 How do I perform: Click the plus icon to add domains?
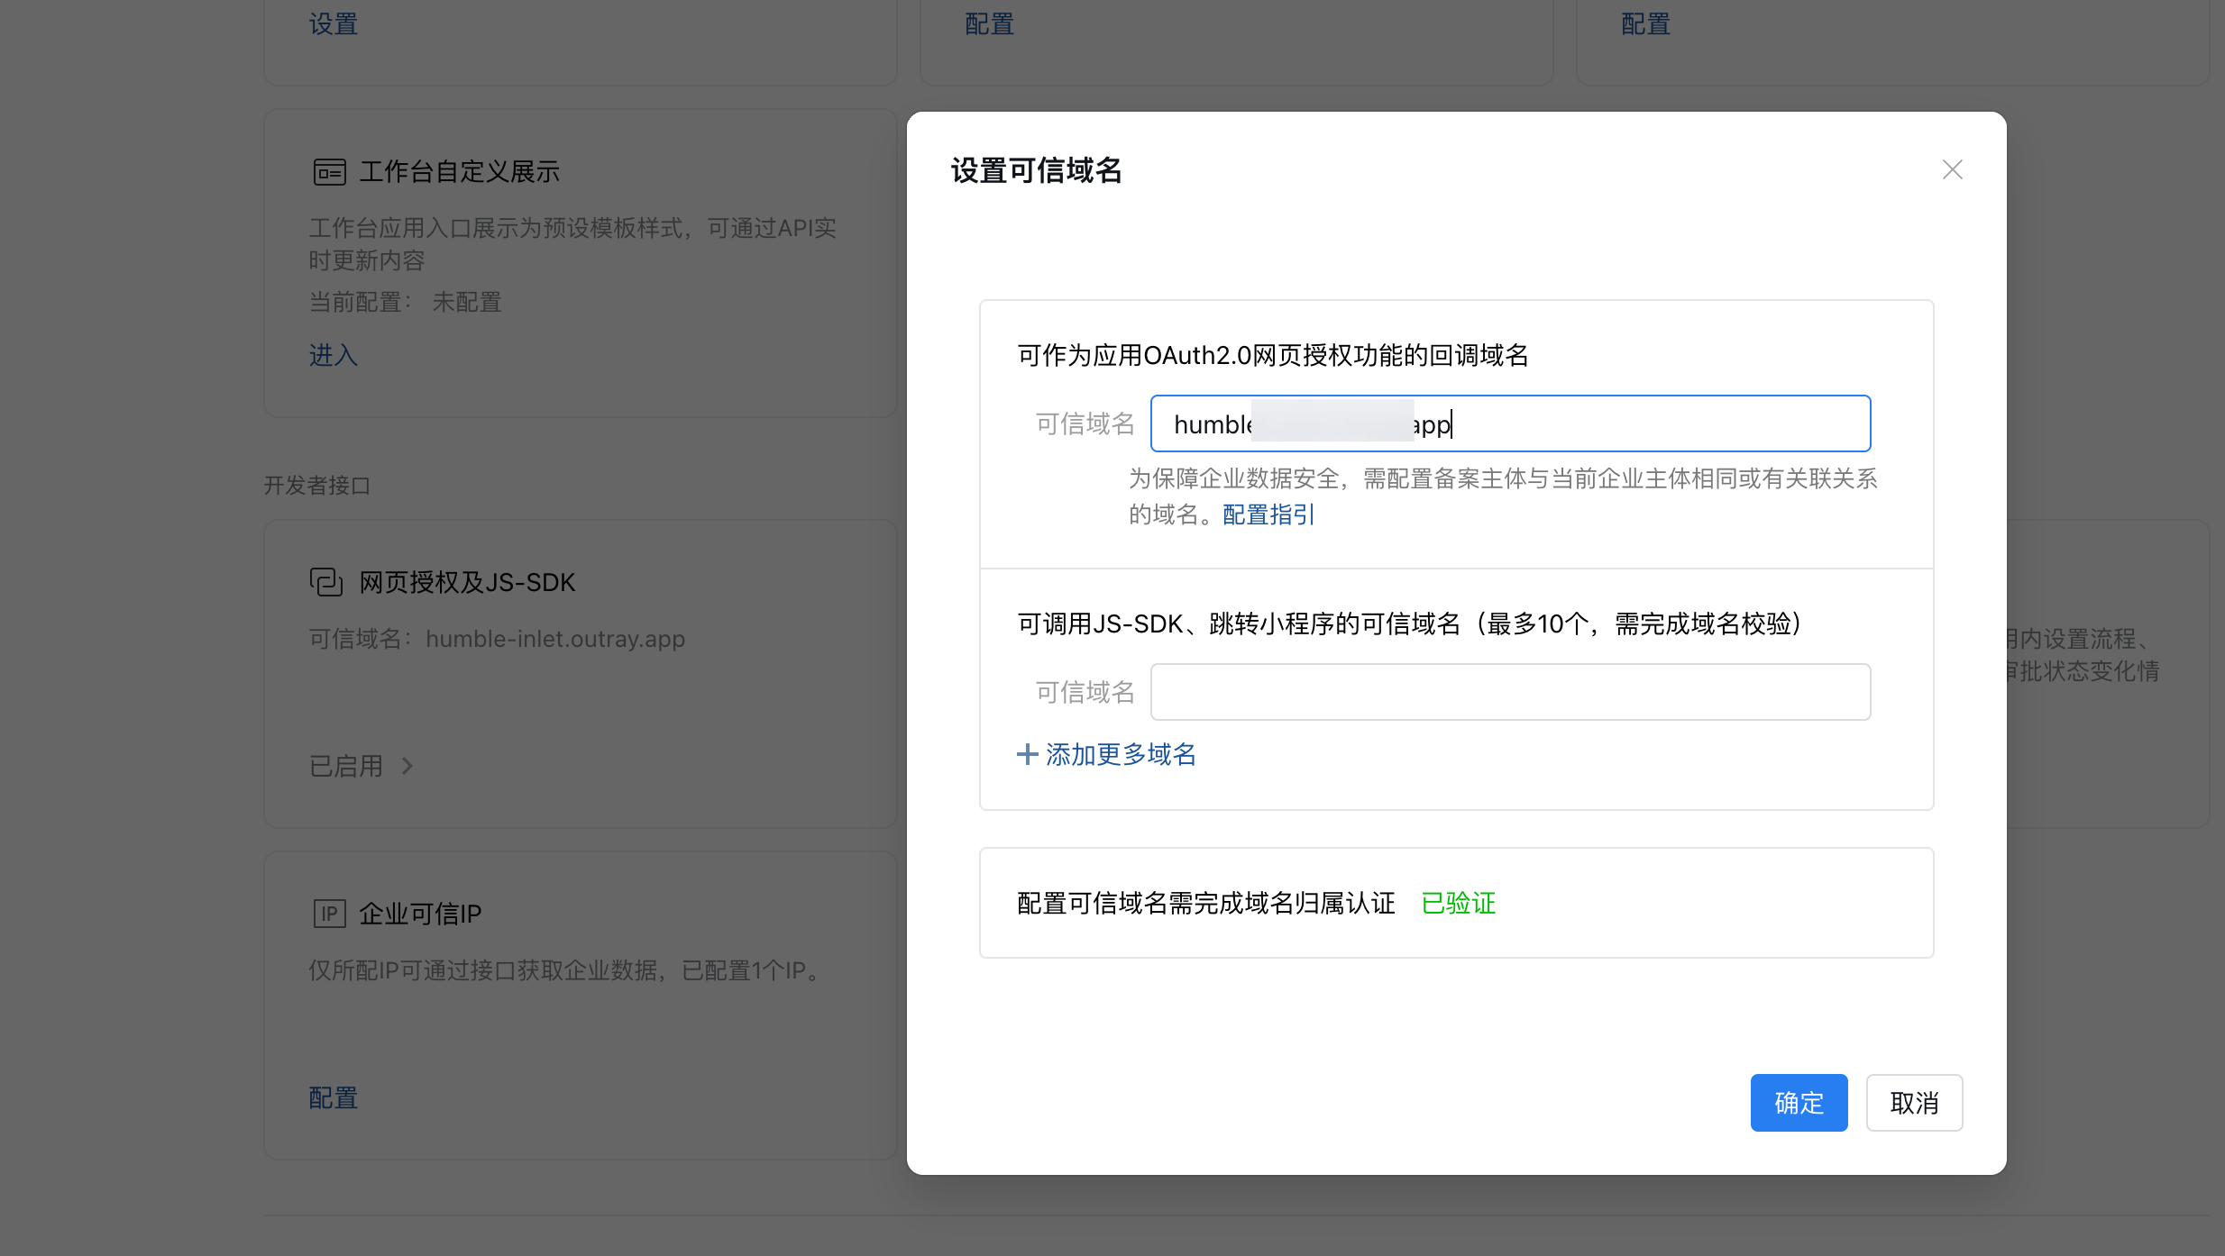[x=1027, y=754]
